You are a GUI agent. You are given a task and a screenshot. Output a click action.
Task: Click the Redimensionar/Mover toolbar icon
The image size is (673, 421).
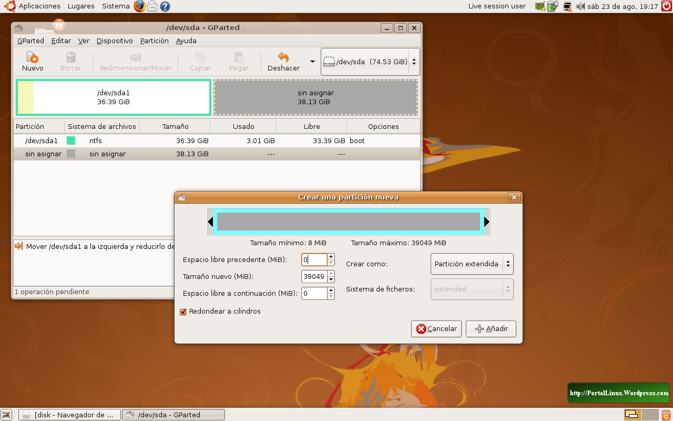[x=136, y=57]
